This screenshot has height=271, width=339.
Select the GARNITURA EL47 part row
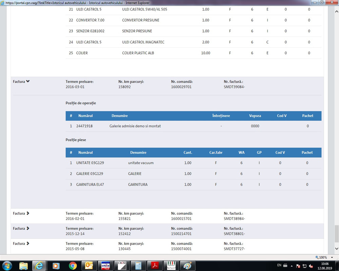click(194, 185)
